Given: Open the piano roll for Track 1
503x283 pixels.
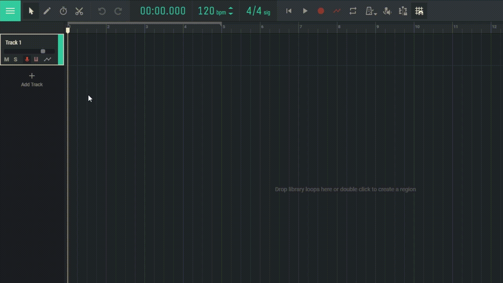Looking at the screenshot, I should coord(36,59).
